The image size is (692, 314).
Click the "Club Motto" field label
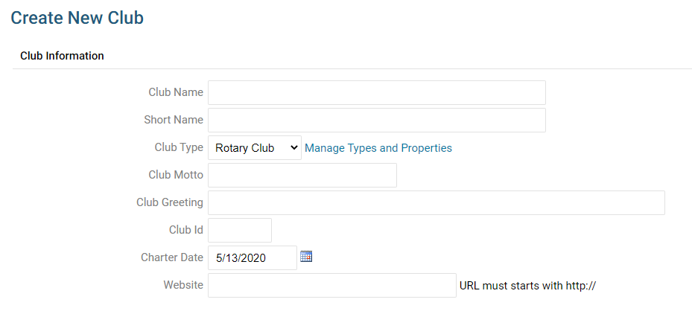coord(176,176)
